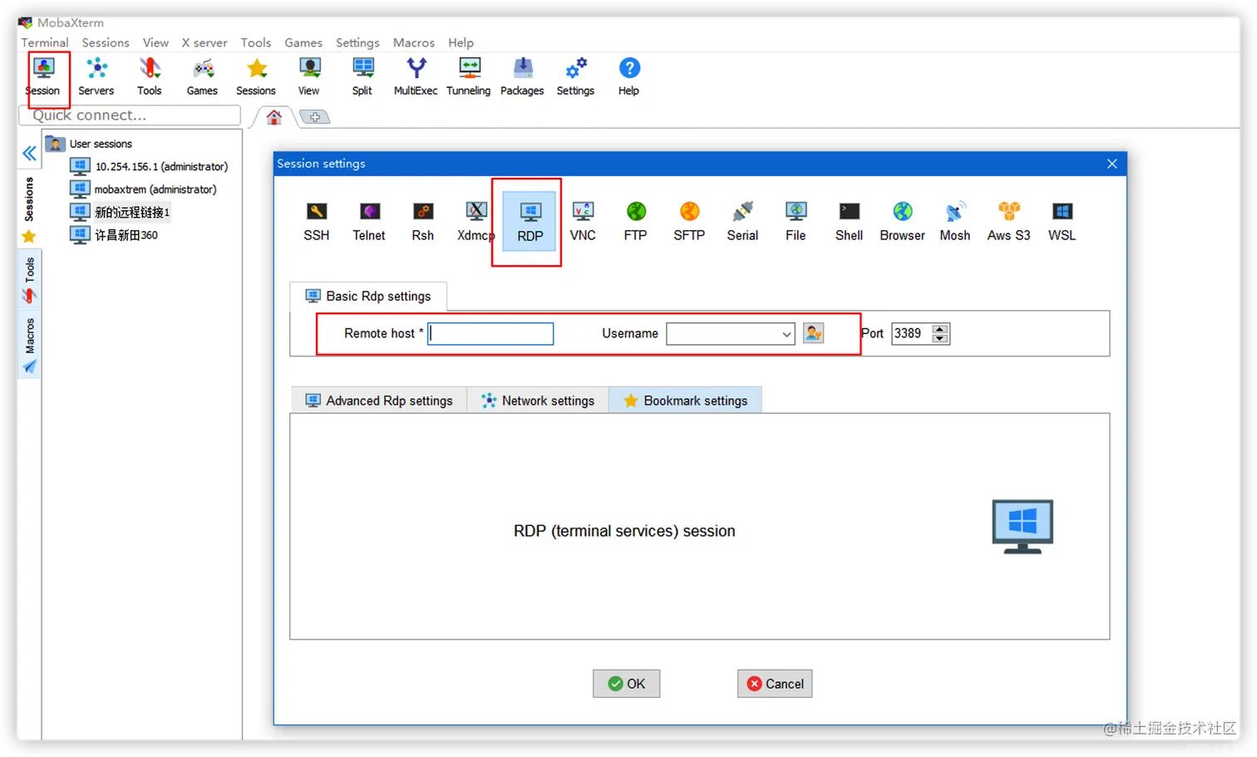Select the Xdmcp session type
This screenshot has width=1257, height=757.
point(476,222)
